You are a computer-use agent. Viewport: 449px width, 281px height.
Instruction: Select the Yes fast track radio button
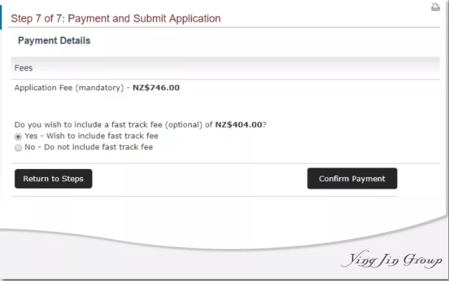(18, 137)
